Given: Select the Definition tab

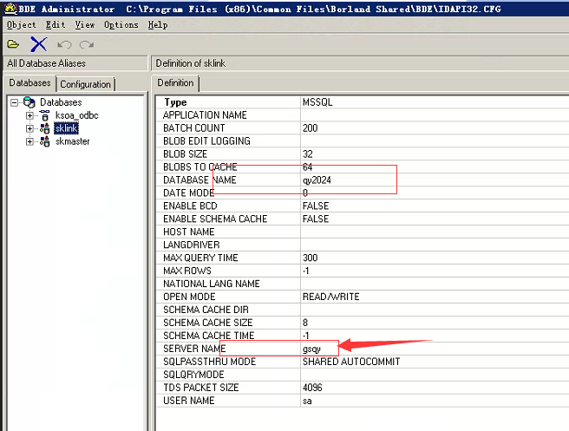Looking at the screenshot, I should click(176, 83).
